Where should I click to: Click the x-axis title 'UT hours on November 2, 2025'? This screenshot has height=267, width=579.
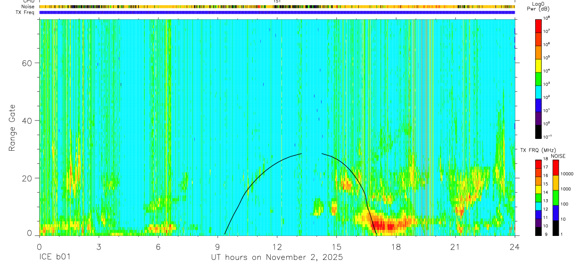[277, 258]
